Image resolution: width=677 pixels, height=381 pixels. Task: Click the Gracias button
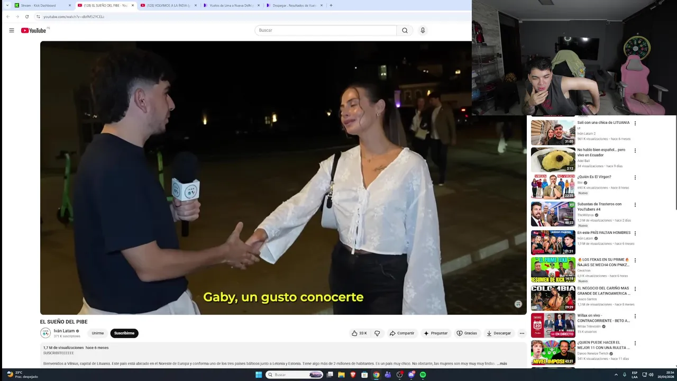click(467, 333)
